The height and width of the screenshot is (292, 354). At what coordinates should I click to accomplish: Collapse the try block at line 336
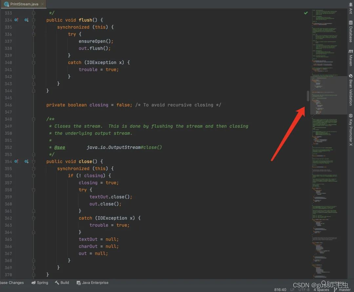point(34,34)
